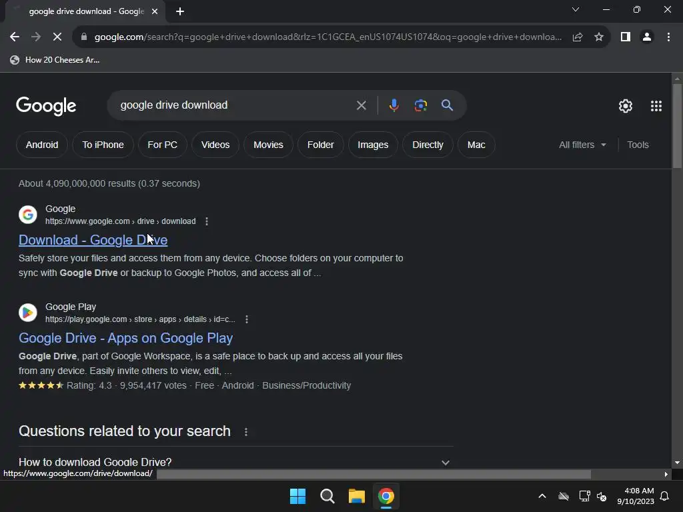Open the Chrome profile avatar

(647, 37)
